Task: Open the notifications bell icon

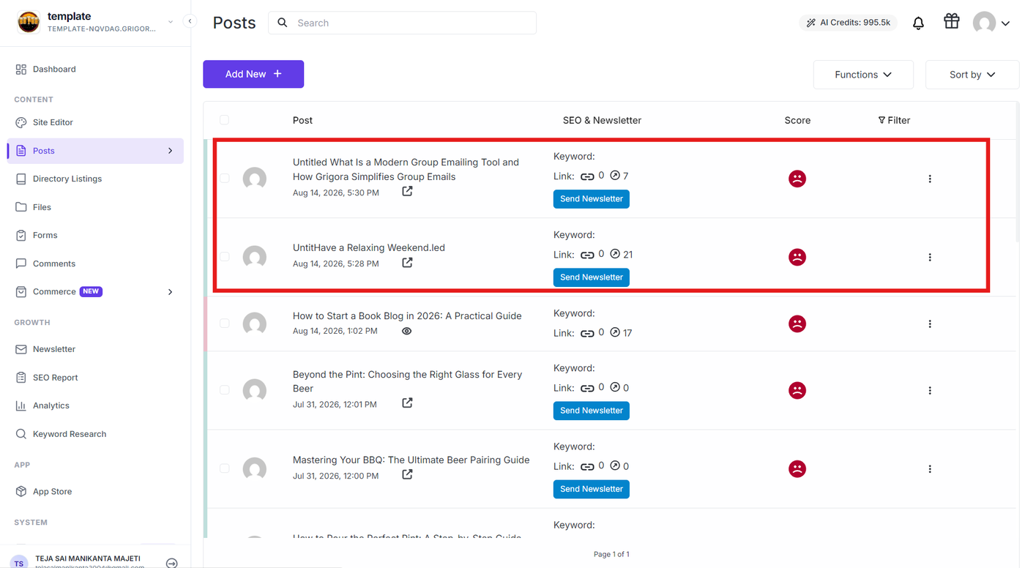Action: tap(918, 23)
